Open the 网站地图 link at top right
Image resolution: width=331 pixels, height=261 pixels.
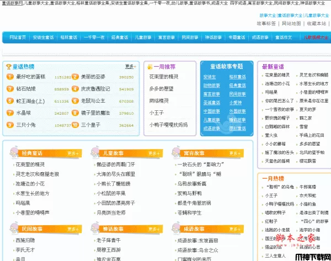pyautogui.click(x=291, y=24)
